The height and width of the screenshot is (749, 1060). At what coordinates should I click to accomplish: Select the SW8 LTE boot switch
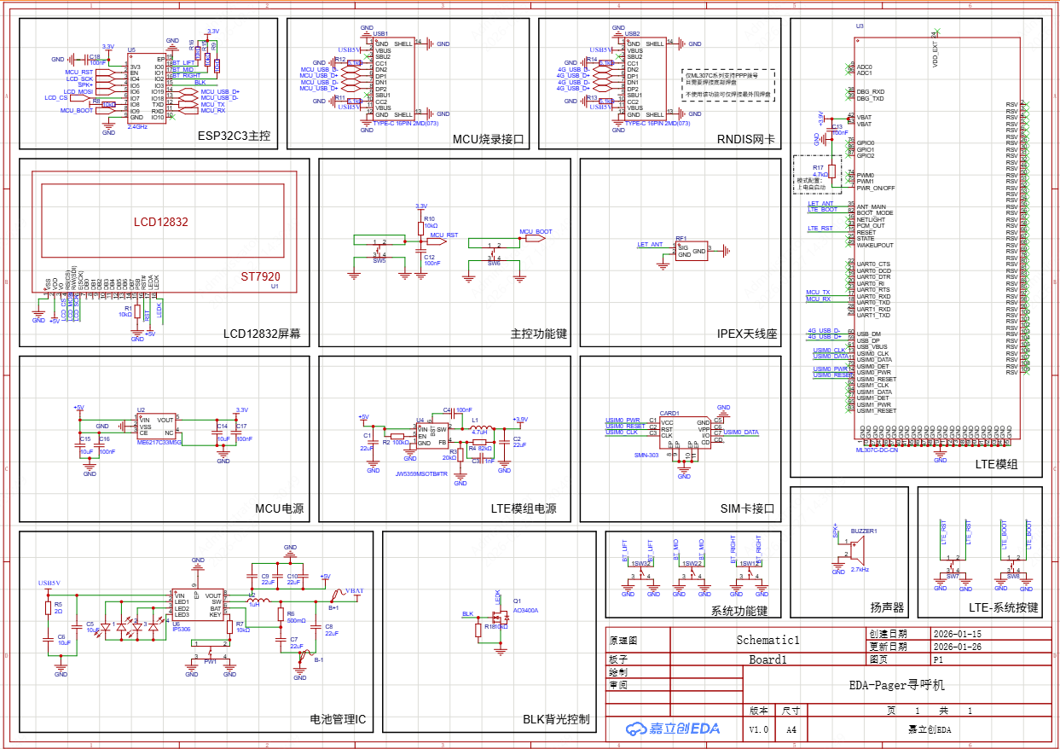pos(1012,568)
